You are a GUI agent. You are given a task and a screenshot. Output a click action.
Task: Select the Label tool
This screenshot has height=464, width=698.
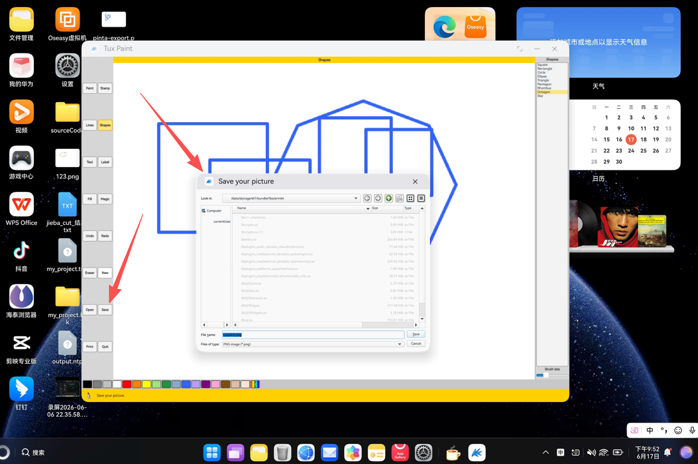tap(105, 162)
